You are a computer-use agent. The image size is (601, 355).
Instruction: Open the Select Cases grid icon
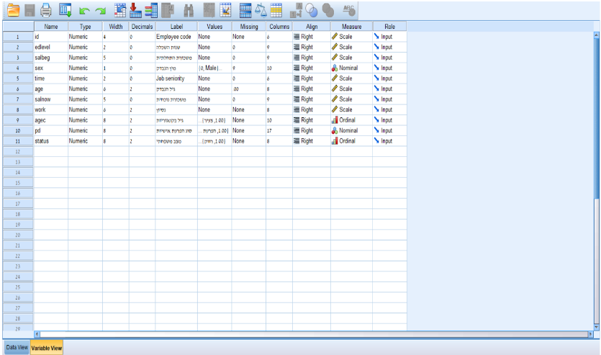(x=276, y=10)
